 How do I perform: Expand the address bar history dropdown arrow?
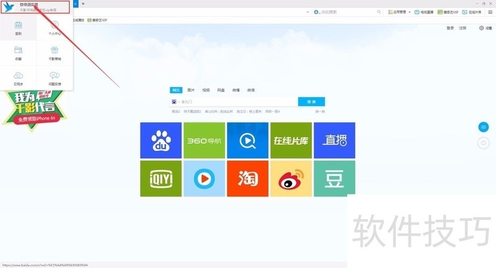coord(308,12)
